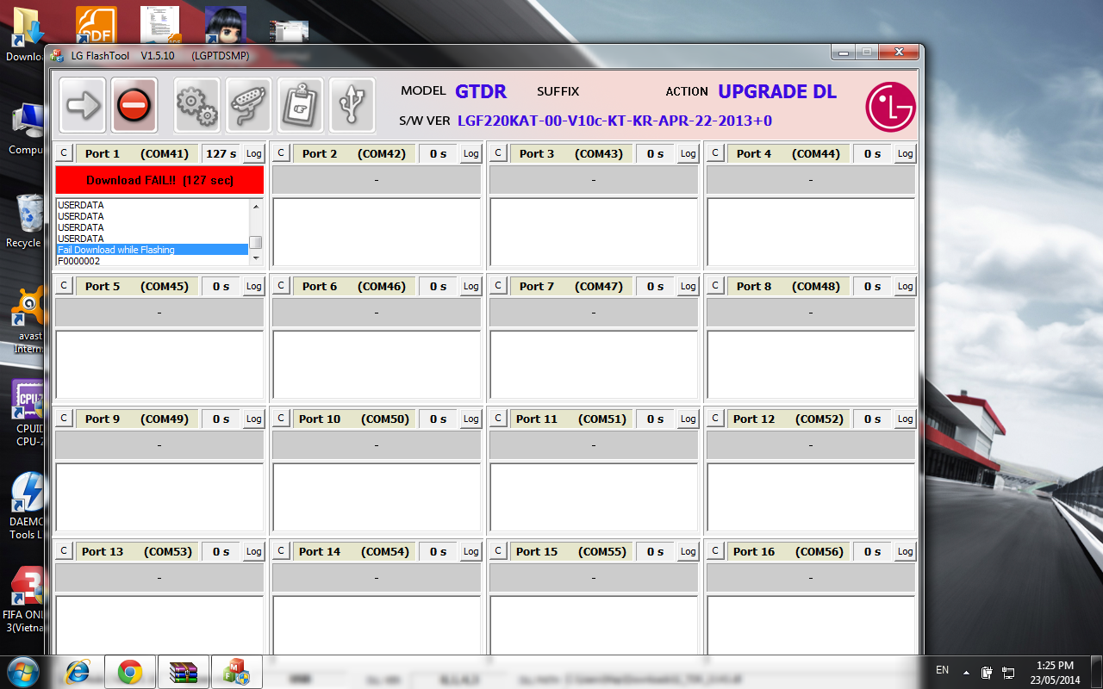Open WinRAR from the taskbar

pos(184,672)
